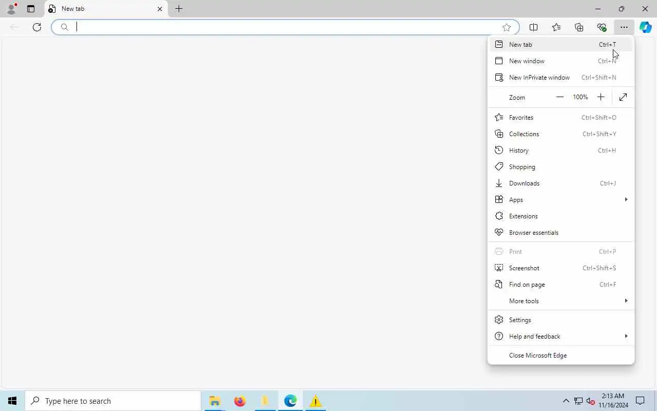Open Downloads menu entry

click(x=561, y=183)
